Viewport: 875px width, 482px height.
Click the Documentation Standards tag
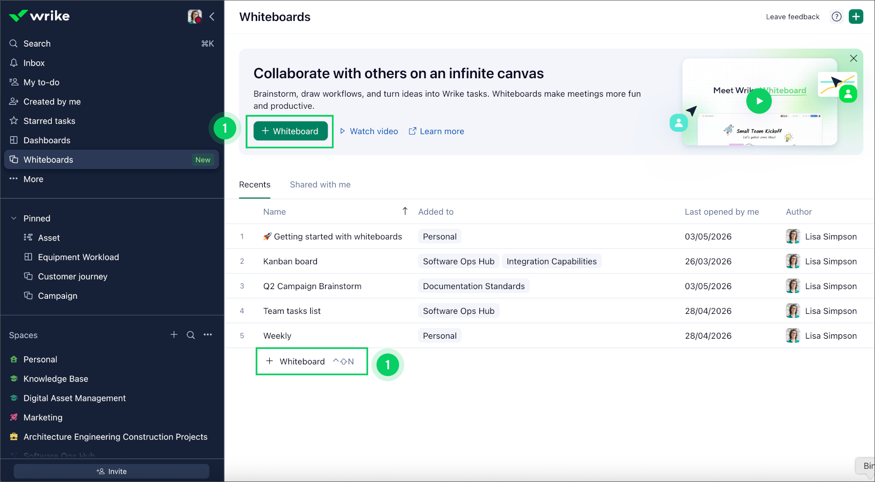(x=473, y=286)
